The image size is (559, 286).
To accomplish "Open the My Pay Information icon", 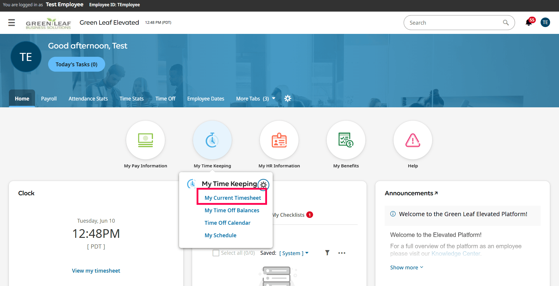I will [x=146, y=140].
